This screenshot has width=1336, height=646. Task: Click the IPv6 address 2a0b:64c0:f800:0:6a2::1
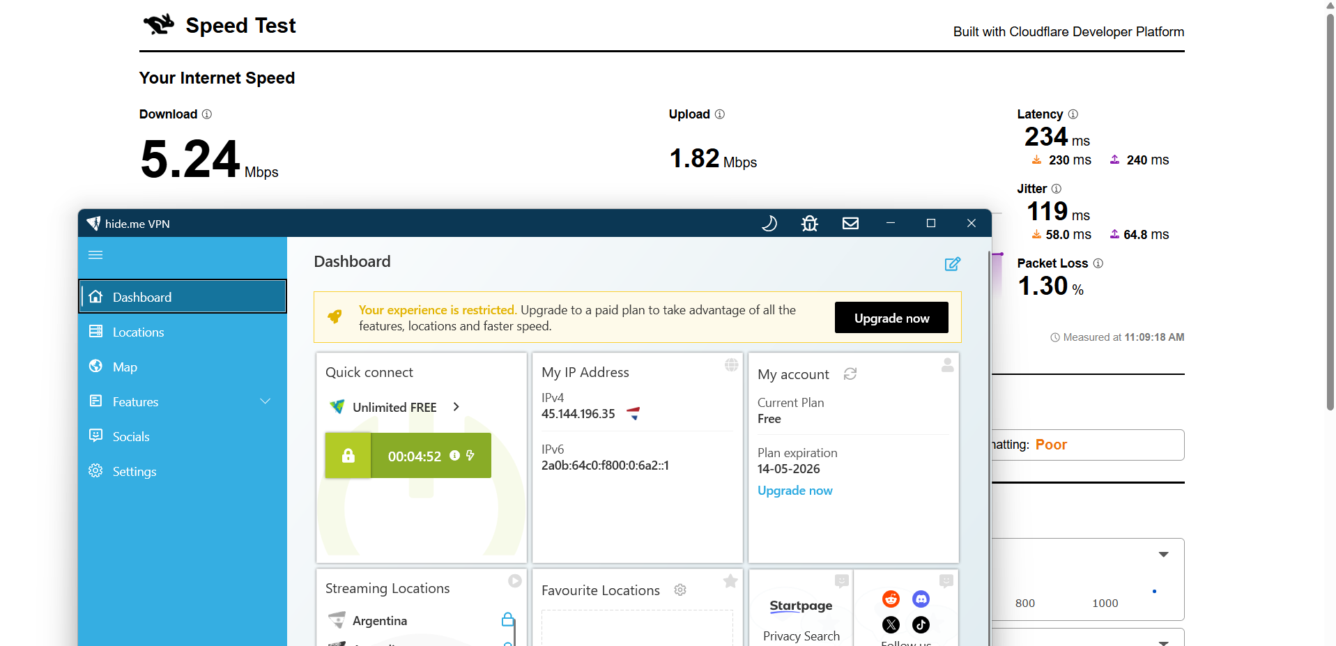[x=605, y=466]
